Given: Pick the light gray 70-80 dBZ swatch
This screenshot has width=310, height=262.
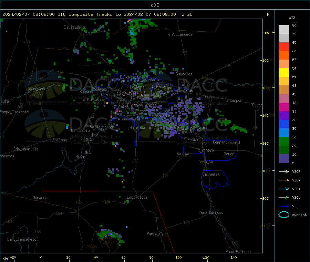Looking at the screenshot, I should (284, 30).
